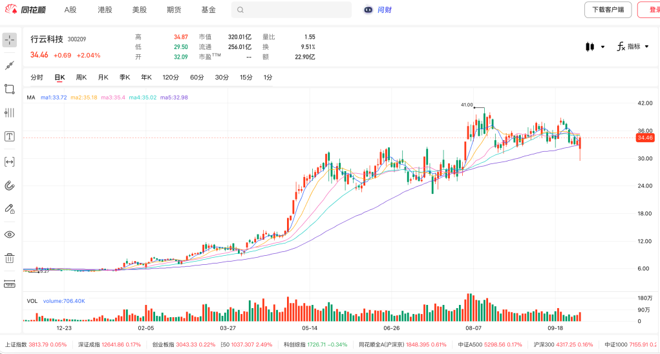Image resolution: width=660 pixels, height=354 pixels.
Task: Open the 美股 menu
Action: [x=140, y=10]
